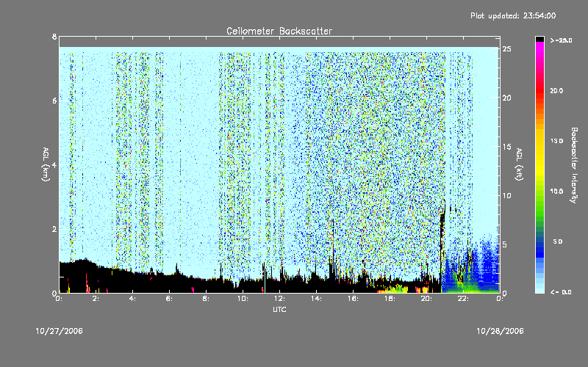Click the x-axis tick label '20:'
The image size is (588, 367).
426,299
